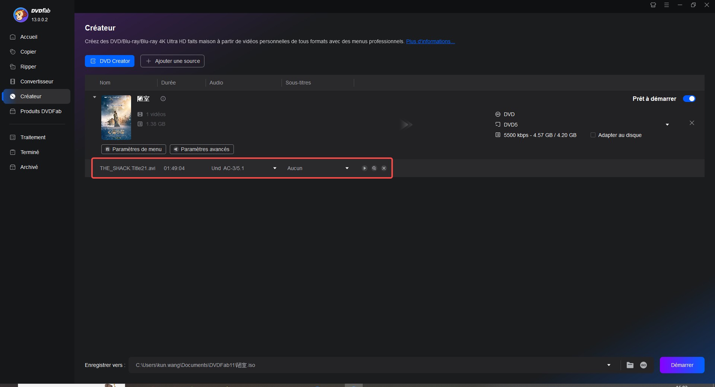715x387 pixels.
Task: Select the Créateur sidebar item
Action: pos(36,96)
